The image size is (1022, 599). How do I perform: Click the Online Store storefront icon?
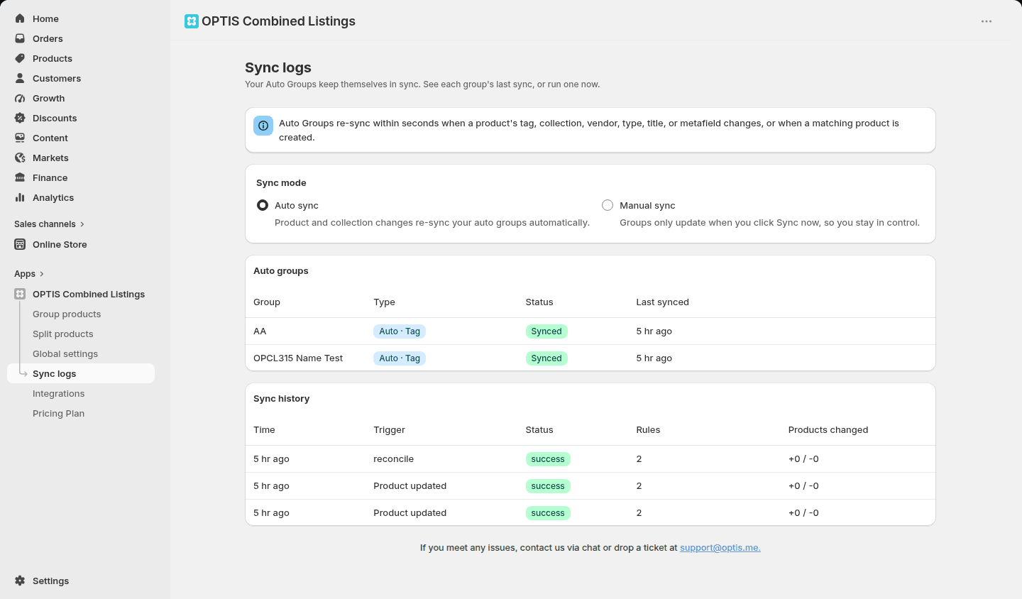tap(20, 244)
